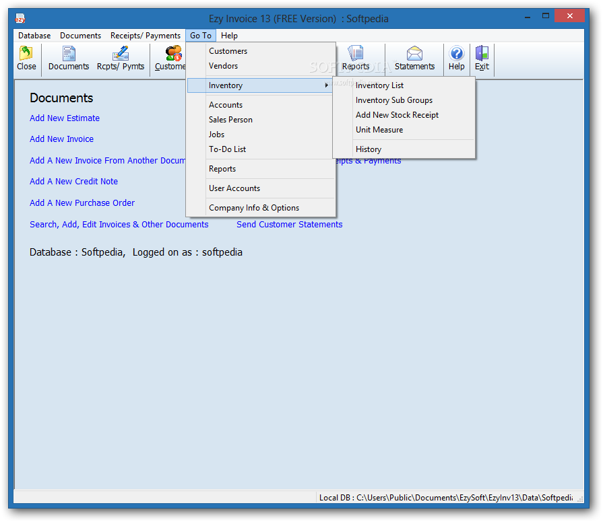Viewport: 603px width, 522px height.
Task: Click the Database : Softpedia logged-on text
Action: (x=136, y=252)
